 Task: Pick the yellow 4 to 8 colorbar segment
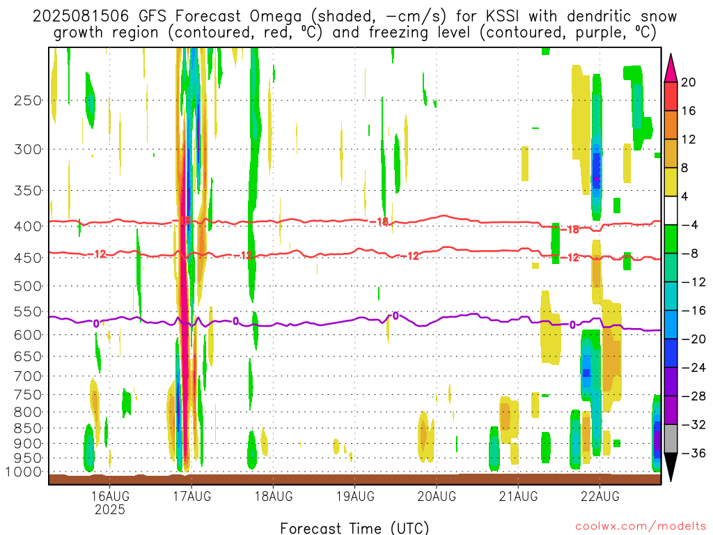[x=671, y=183]
